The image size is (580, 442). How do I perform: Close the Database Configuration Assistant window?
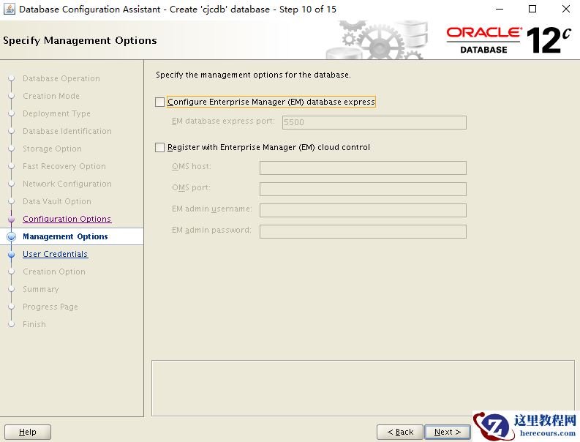point(566,9)
